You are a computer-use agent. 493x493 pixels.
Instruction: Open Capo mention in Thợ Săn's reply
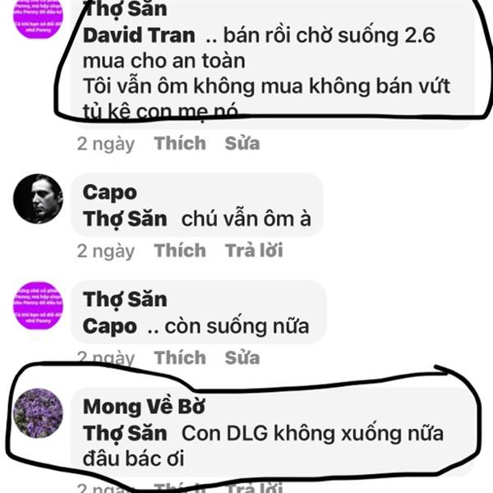(x=110, y=326)
